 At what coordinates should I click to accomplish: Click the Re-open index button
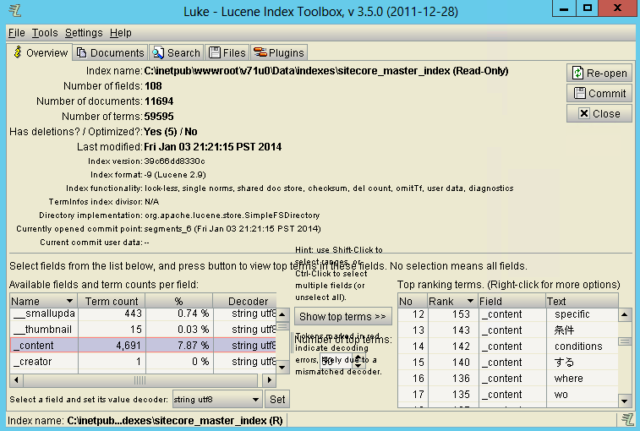(599, 73)
